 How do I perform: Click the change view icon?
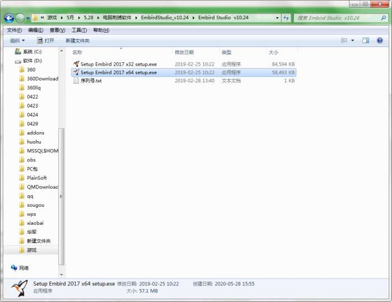tap(344, 40)
